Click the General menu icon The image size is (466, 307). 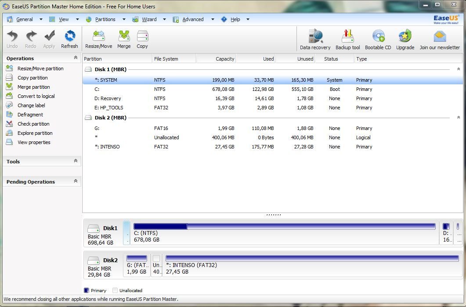coord(10,19)
